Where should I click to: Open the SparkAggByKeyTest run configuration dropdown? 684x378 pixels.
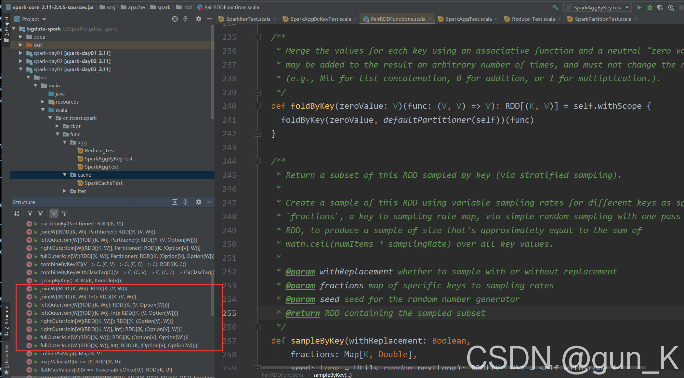point(598,7)
